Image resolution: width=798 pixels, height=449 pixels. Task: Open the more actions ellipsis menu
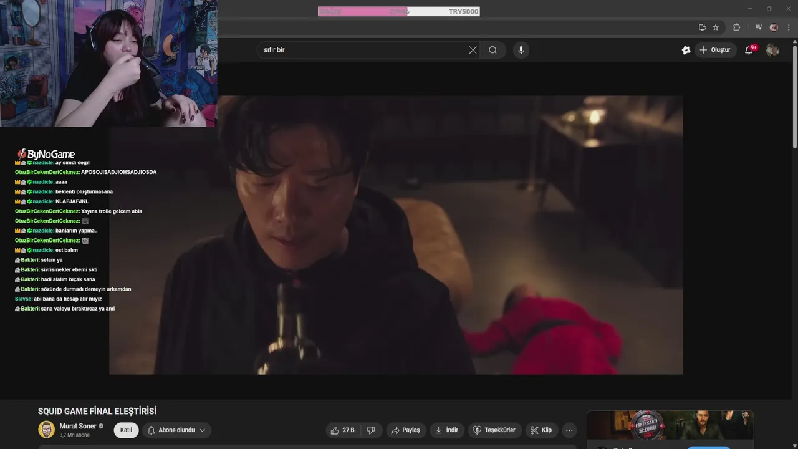pos(569,430)
